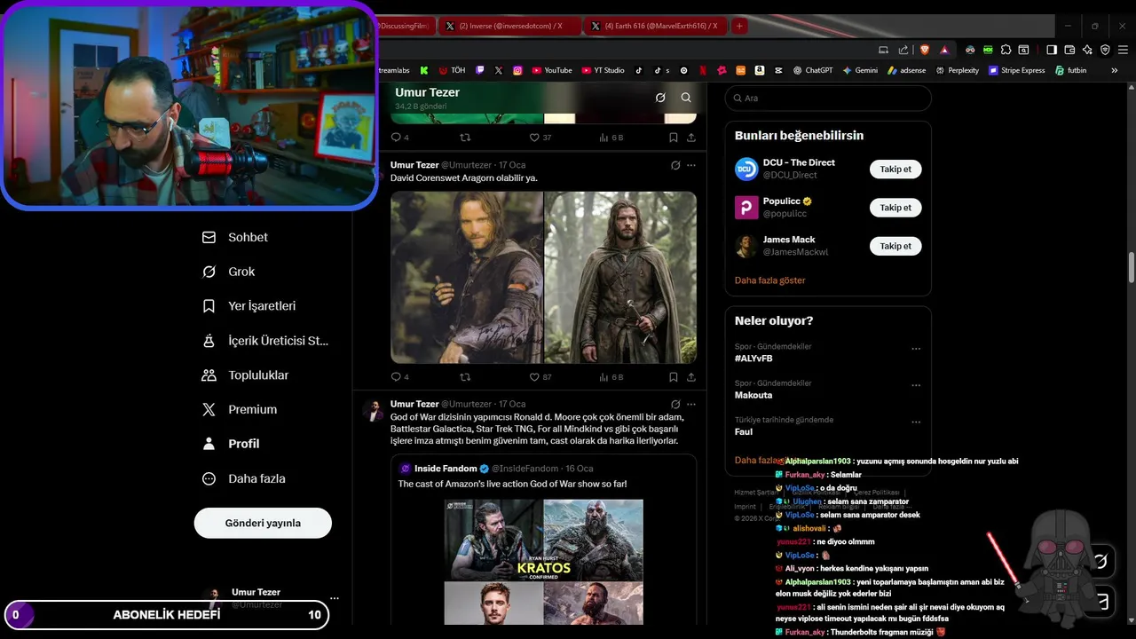Click search icon in profile header
The width and height of the screenshot is (1136, 639).
pos(686,98)
